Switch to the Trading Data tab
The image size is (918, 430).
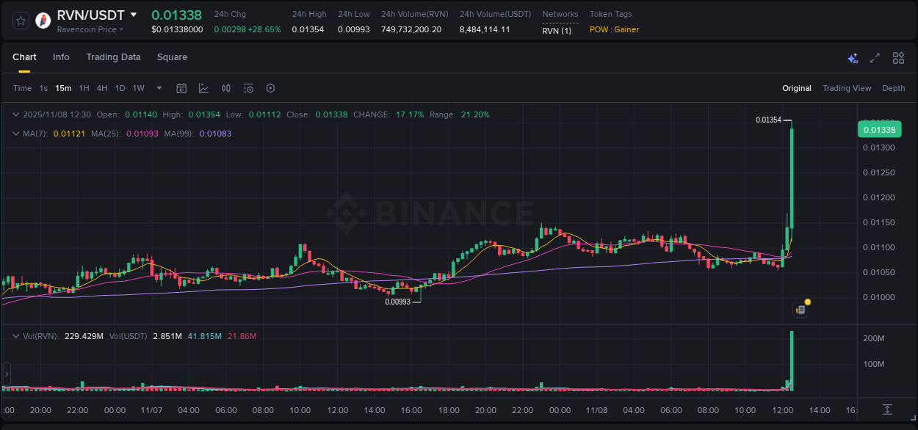point(113,57)
